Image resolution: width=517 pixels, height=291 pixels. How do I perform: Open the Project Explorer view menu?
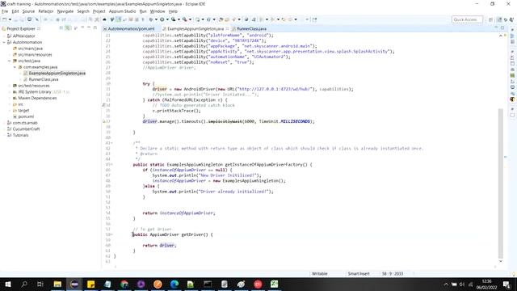tap(82, 28)
